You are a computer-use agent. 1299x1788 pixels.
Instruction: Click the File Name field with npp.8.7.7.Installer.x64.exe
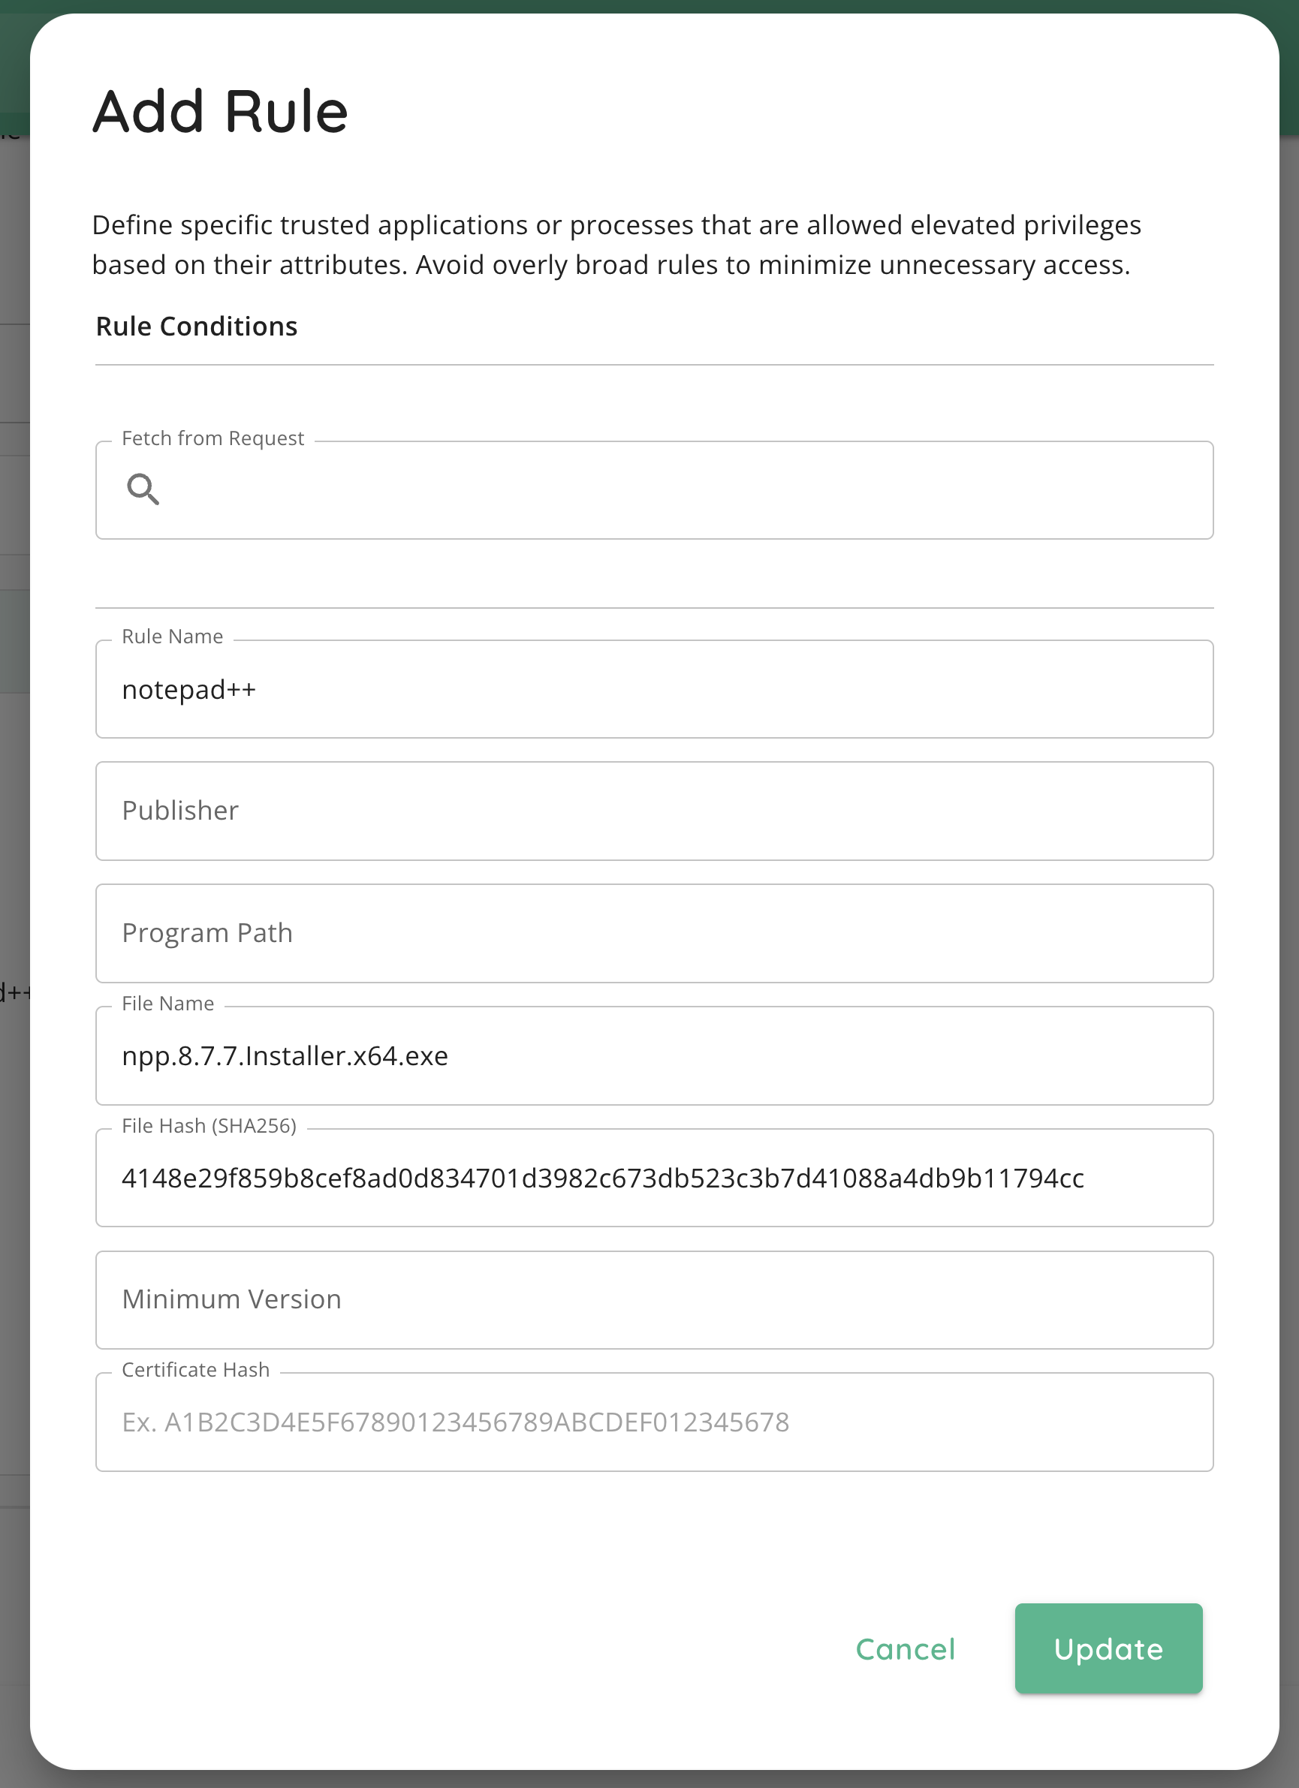[654, 1055]
